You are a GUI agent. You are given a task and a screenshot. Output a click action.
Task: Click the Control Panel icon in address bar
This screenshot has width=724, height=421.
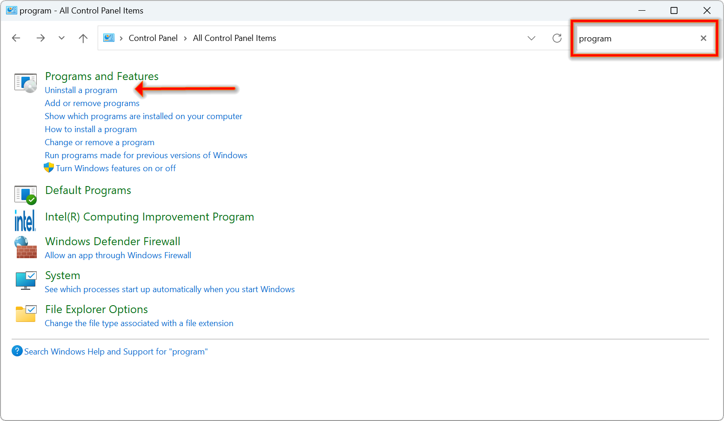(109, 38)
